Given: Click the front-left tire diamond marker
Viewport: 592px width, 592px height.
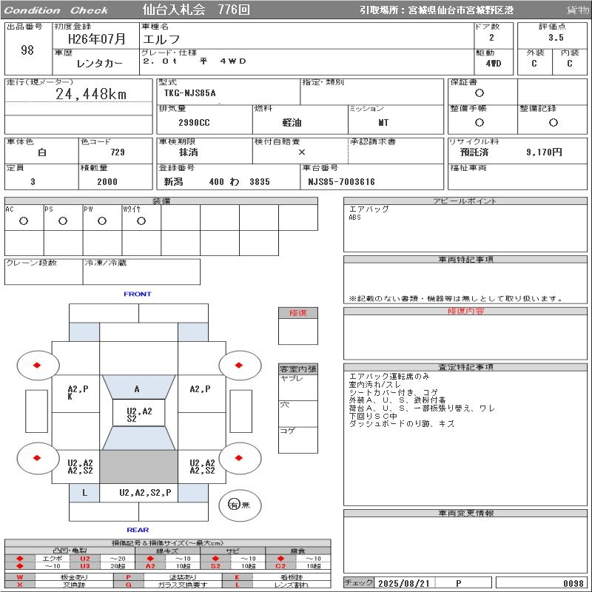Looking at the screenshot, I should tap(37, 365).
